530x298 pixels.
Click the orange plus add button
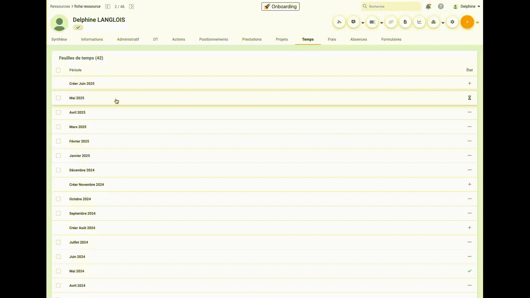pyautogui.click(x=467, y=22)
